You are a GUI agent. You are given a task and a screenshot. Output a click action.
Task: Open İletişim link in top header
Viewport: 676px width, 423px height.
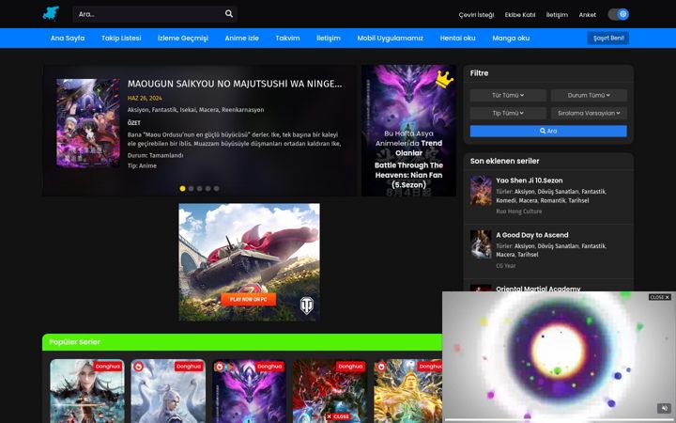click(557, 15)
